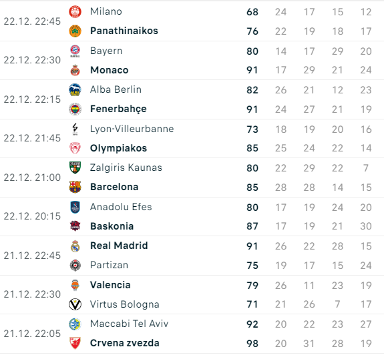Click the Fenerbahçe team crest

(x=75, y=109)
